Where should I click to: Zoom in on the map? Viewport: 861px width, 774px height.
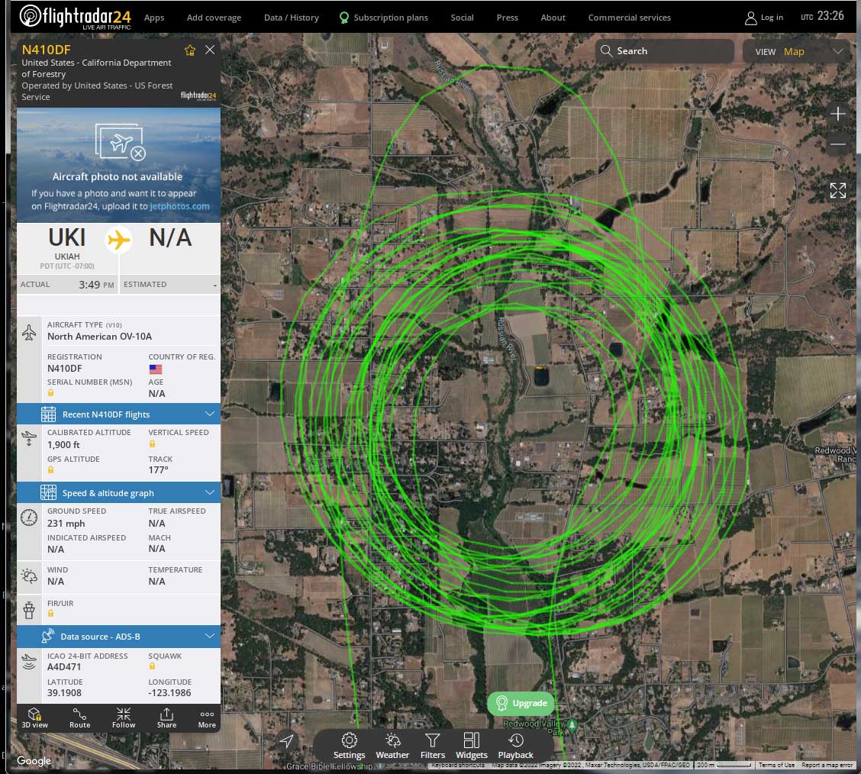pyautogui.click(x=837, y=114)
